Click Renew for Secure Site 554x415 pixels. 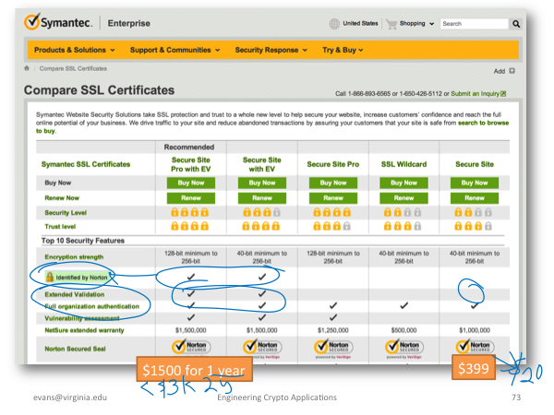(x=475, y=198)
